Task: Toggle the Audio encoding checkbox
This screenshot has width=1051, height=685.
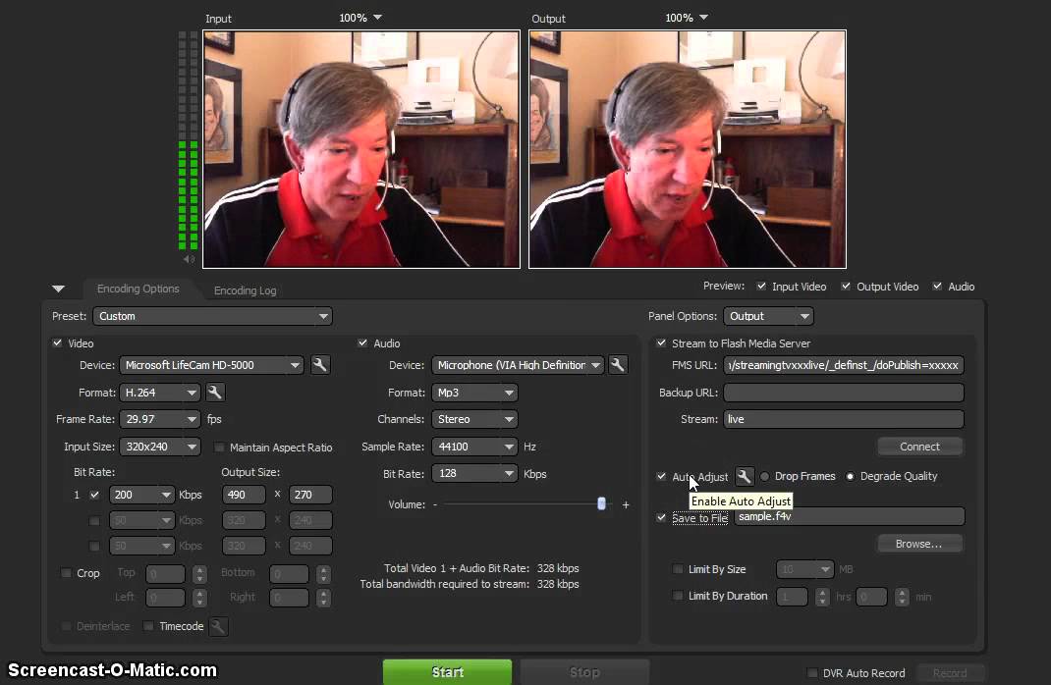Action: click(x=362, y=342)
